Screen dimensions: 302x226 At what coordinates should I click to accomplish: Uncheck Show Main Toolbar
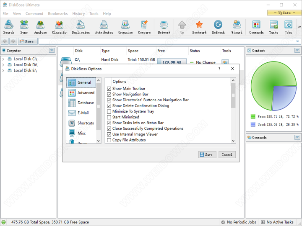pyautogui.click(x=109, y=89)
